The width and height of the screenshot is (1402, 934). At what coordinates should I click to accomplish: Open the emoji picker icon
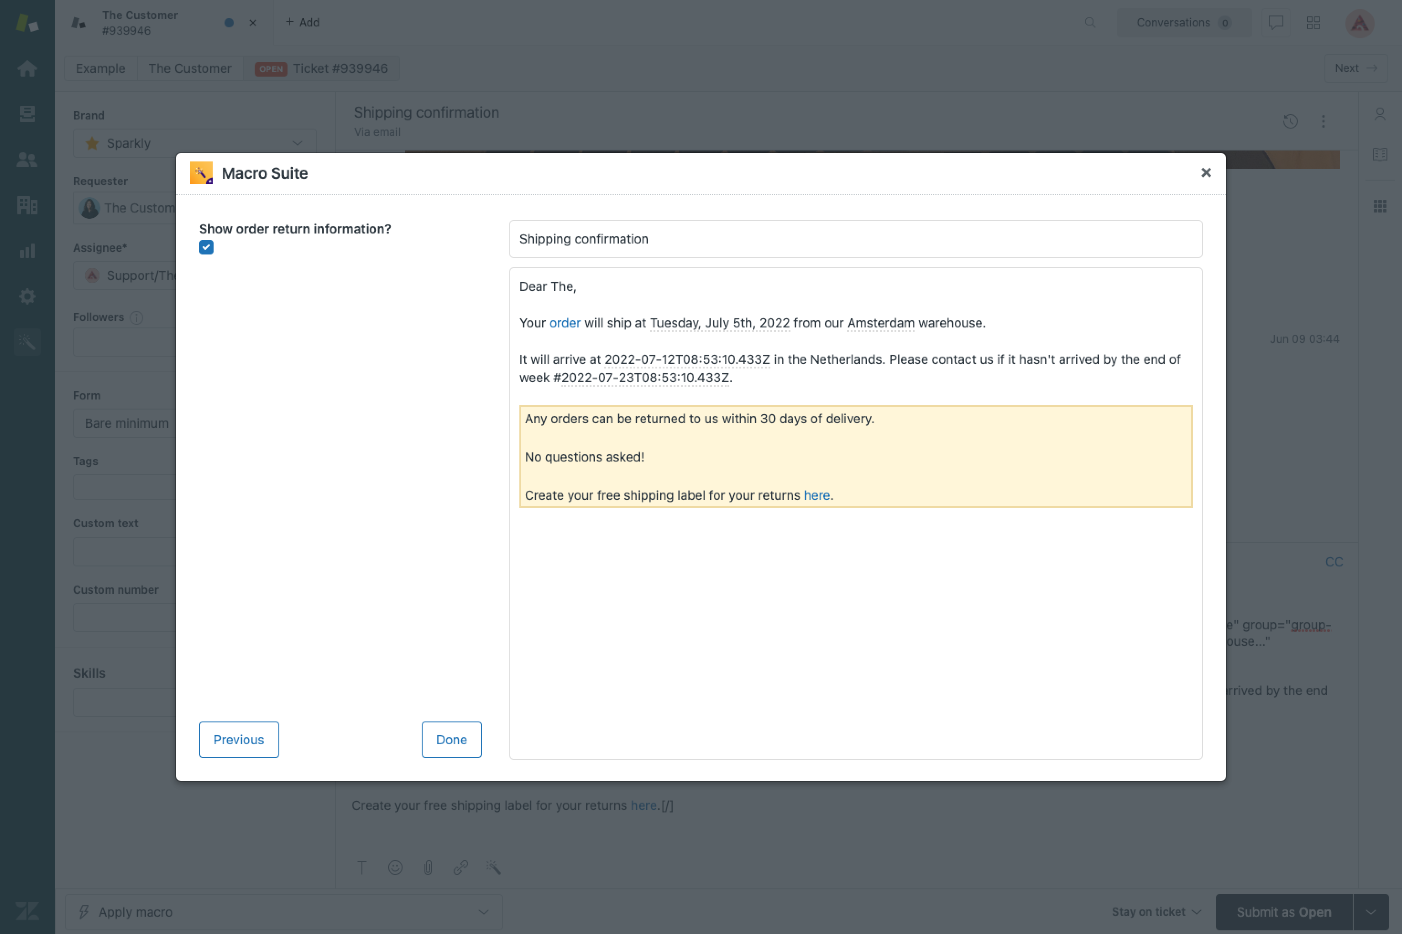(x=395, y=867)
